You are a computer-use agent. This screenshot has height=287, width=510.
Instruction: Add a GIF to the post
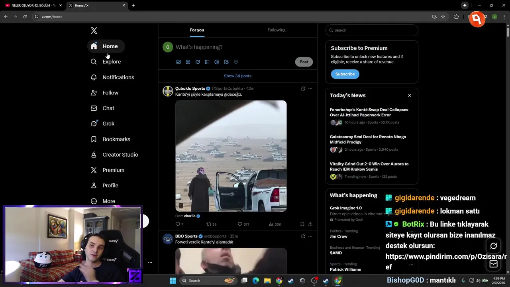pos(188,62)
